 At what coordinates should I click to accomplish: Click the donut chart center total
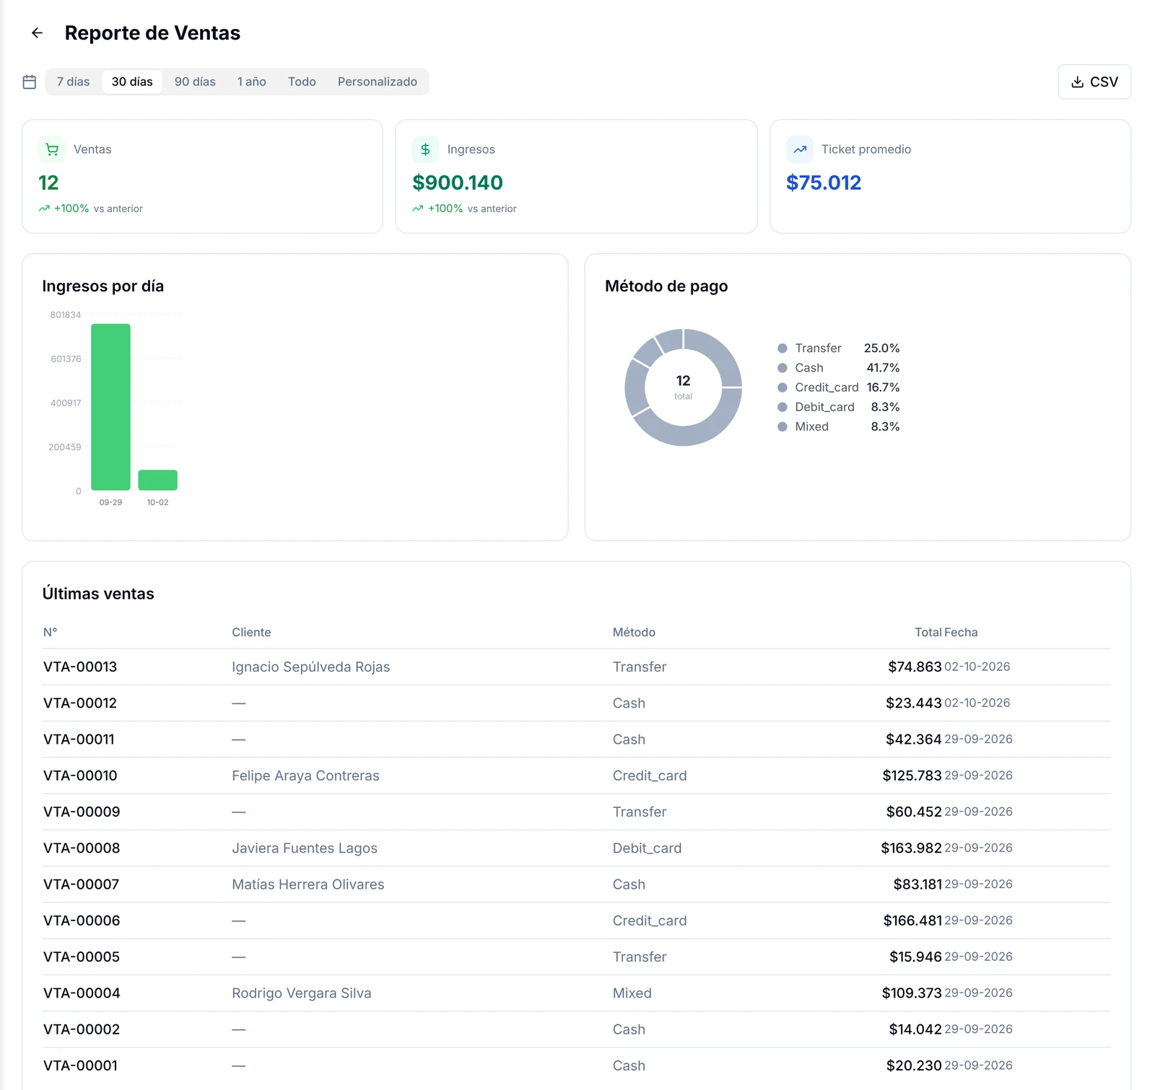click(683, 387)
